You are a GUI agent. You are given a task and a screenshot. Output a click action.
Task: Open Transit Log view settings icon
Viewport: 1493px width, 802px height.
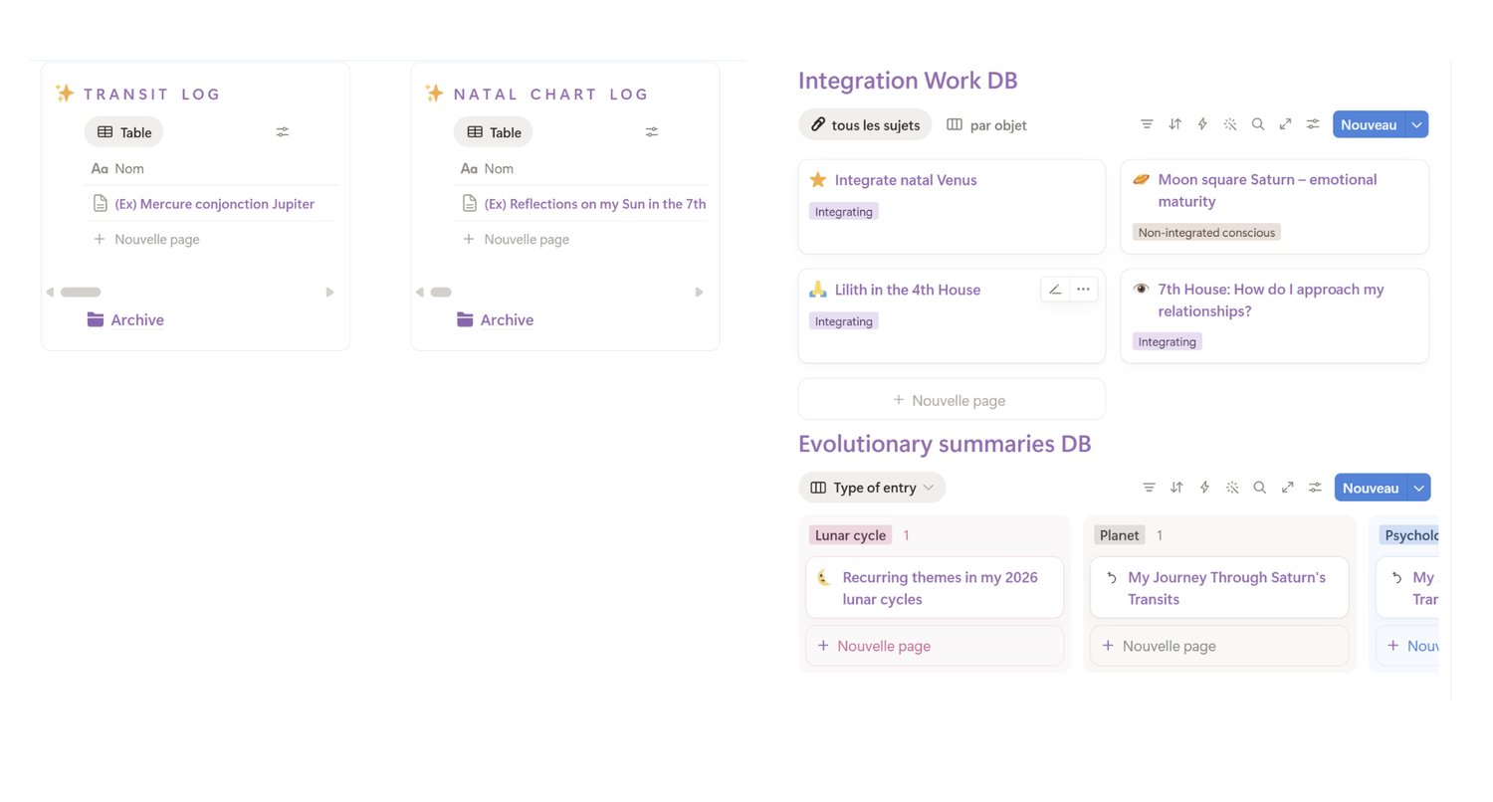pyautogui.click(x=283, y=132)
